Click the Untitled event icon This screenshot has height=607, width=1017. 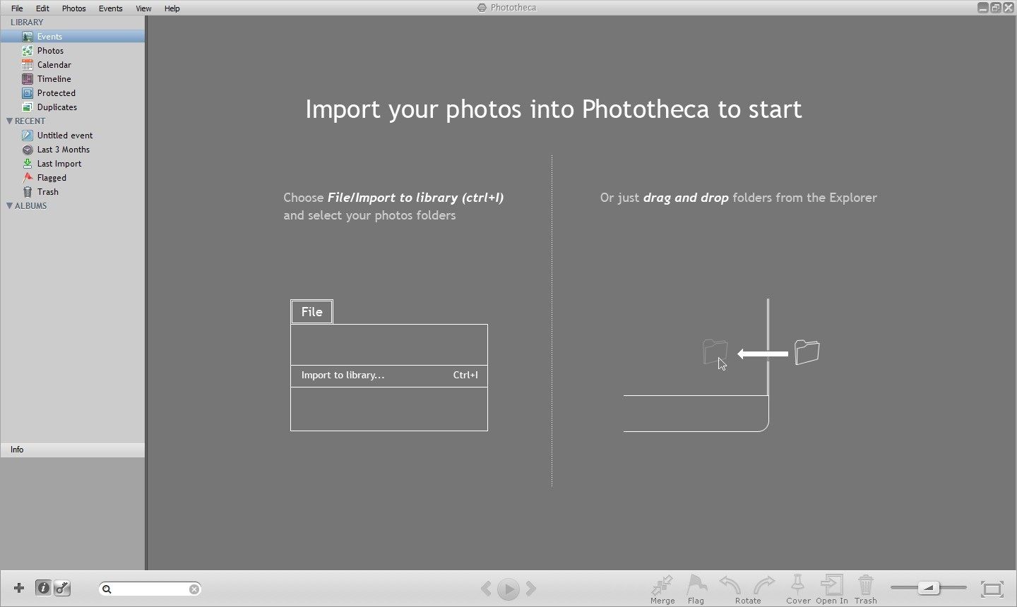pyautogui.click(x=28, y=136)
